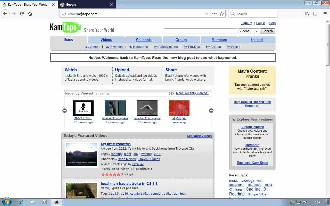Click the Explore KamTape link
This screenshot has width=330, height=206.
point(252,163)
